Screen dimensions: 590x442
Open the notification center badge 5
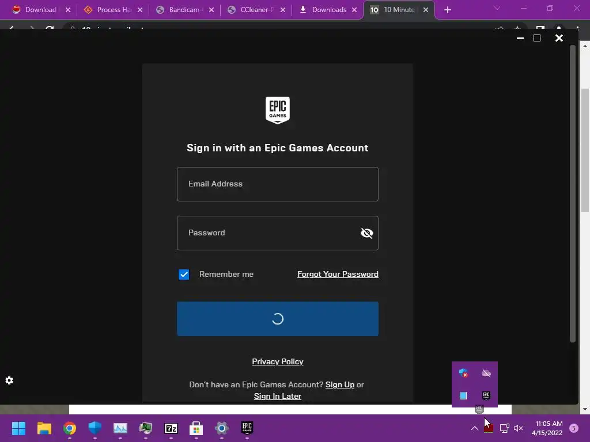tap(574, 428)
